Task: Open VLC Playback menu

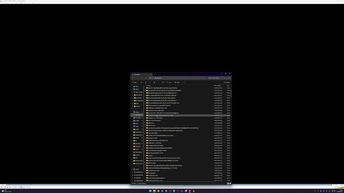Action: point(7,3)
